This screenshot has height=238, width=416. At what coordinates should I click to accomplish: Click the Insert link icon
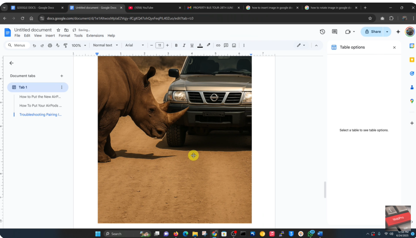tap(218, 45)
